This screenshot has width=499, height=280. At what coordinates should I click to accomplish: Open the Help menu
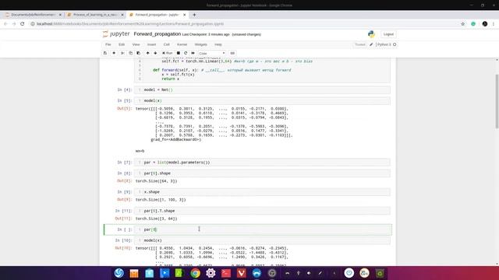[x=218, y=44]
